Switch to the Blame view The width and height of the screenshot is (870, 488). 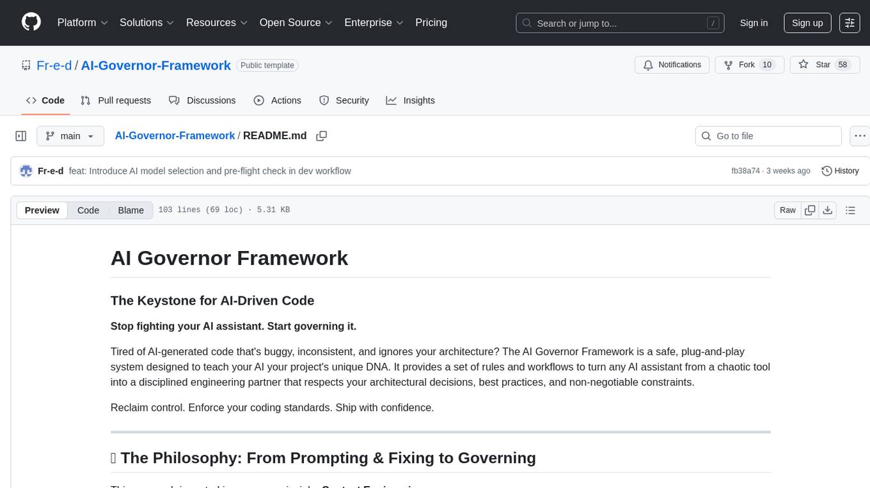130,210
